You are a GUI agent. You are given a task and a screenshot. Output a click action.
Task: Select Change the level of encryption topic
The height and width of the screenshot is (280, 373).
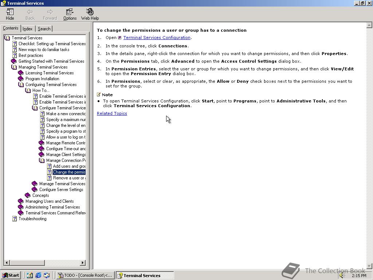point(66,125)
